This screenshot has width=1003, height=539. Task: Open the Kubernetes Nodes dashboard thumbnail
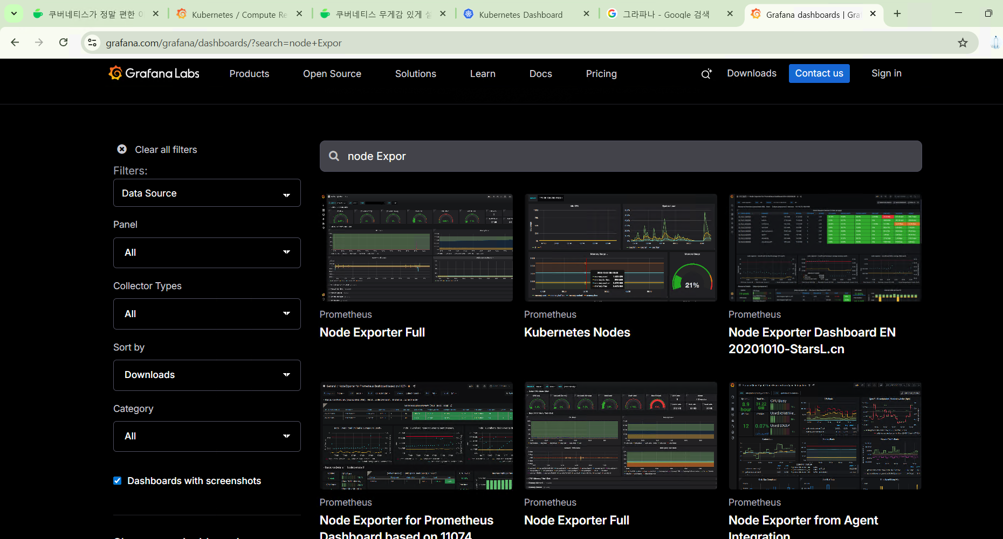[x=621, y=248]
